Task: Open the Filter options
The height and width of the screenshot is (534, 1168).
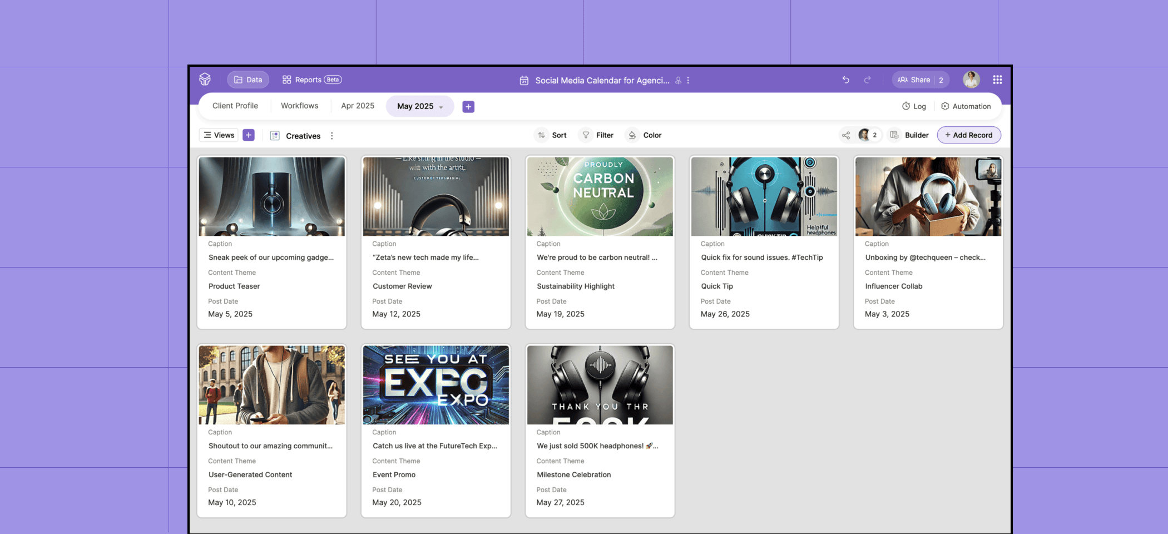Action: tap(597, 135)
